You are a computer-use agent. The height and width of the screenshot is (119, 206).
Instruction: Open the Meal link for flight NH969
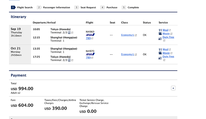[x=165, y=30]
